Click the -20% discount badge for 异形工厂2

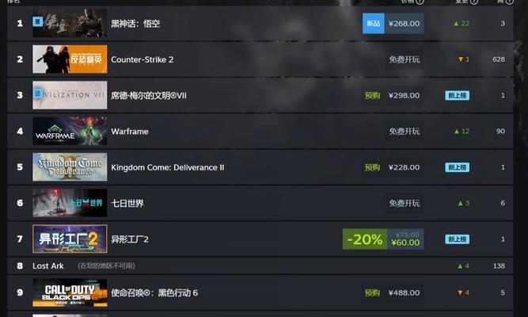(x=365, y=239)
